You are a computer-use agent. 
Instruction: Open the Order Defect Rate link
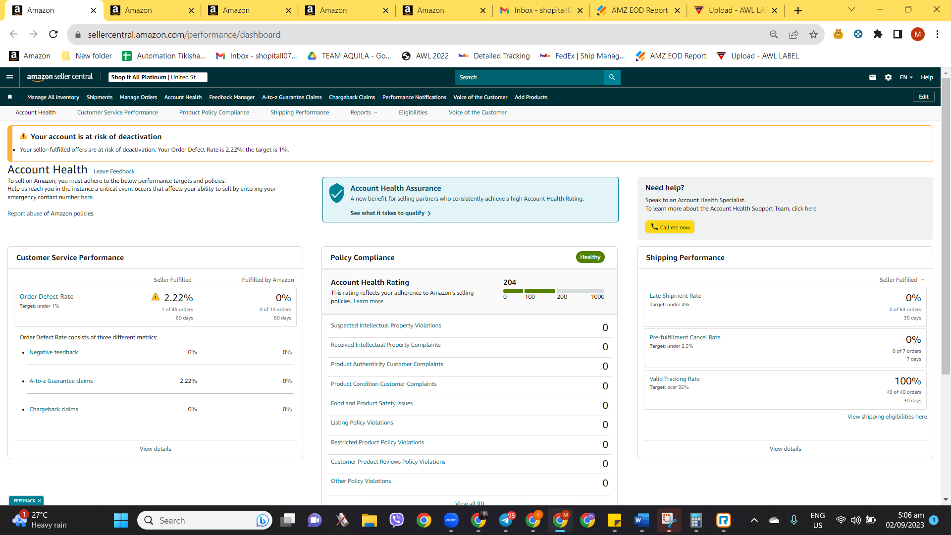point(47,297)
